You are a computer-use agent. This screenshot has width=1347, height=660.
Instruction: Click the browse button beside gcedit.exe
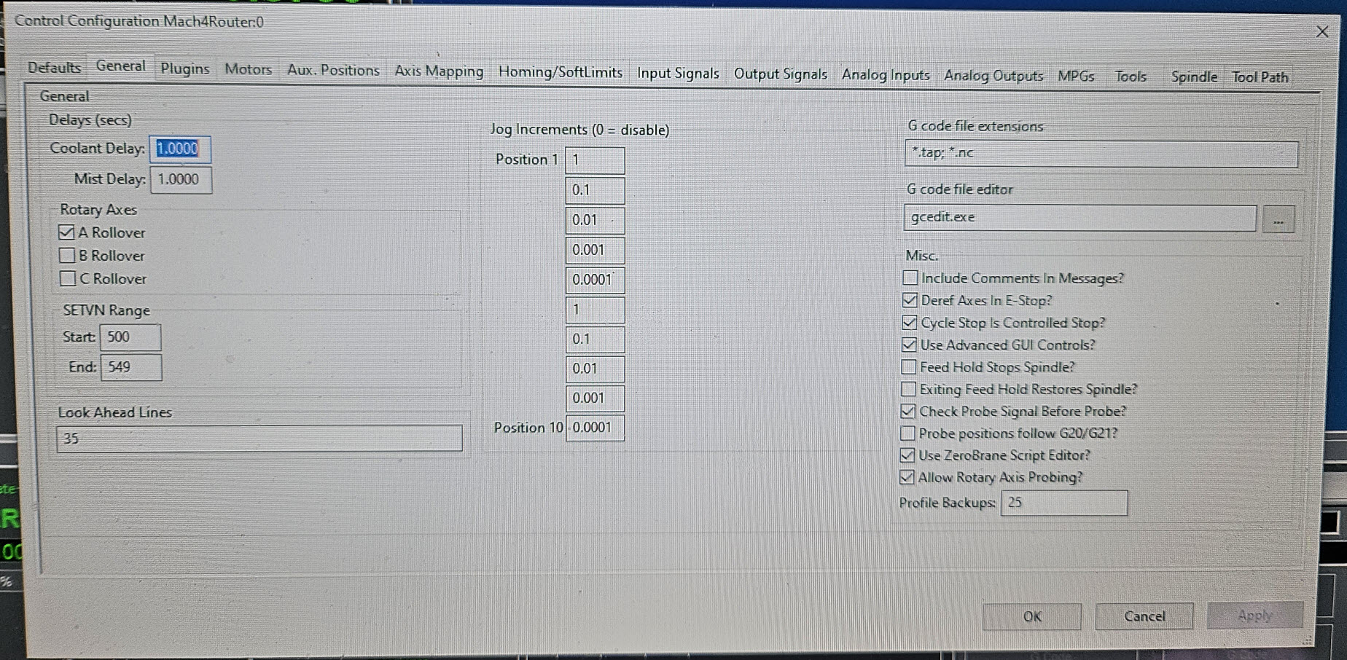point(1278,220)
